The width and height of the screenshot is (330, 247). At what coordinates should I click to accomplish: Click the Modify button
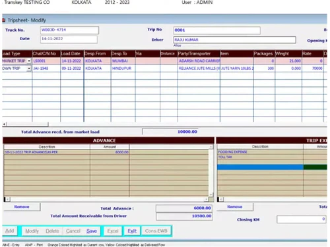[x=32, y=231]
